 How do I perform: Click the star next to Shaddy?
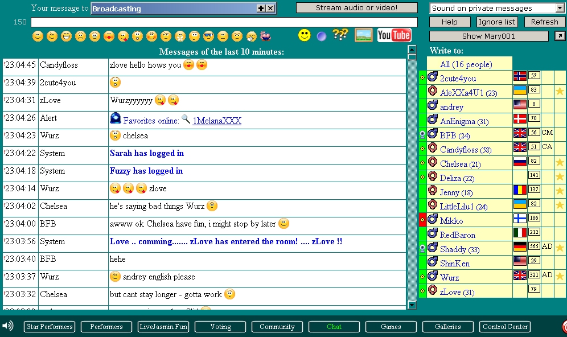(560, 248)
